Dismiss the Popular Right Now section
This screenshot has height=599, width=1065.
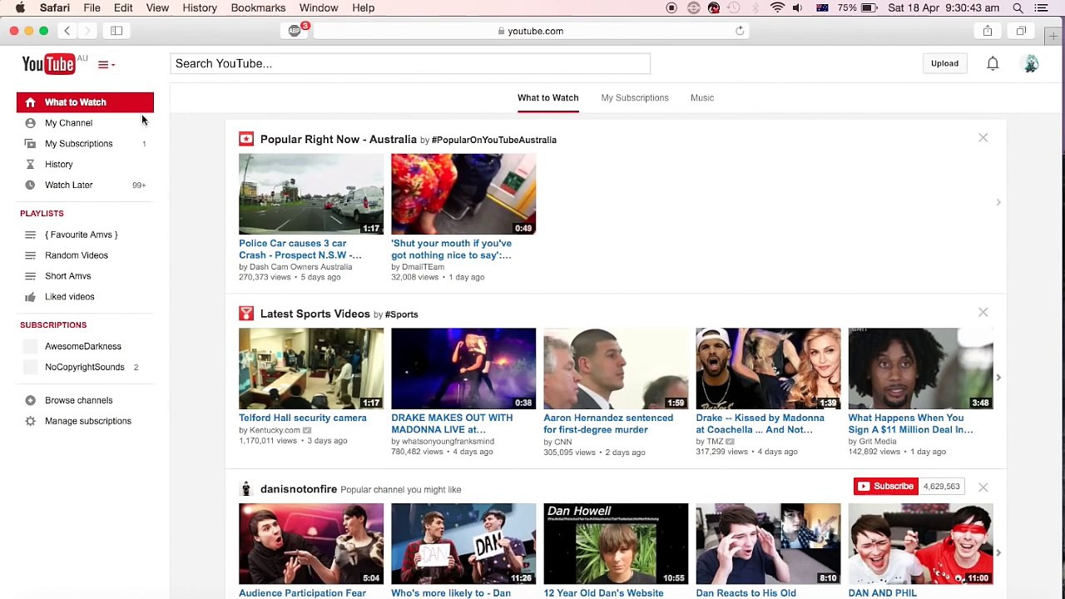[983, 138]
